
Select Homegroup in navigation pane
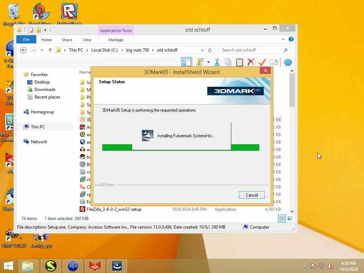[42, 112]
